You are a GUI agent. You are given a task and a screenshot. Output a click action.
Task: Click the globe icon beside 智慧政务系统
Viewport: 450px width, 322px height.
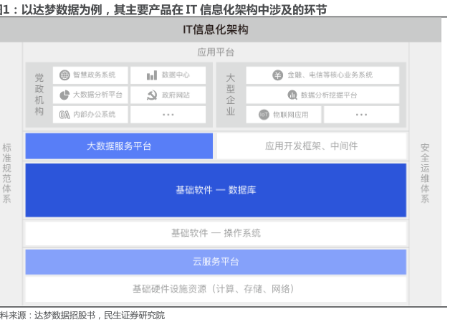64,75
